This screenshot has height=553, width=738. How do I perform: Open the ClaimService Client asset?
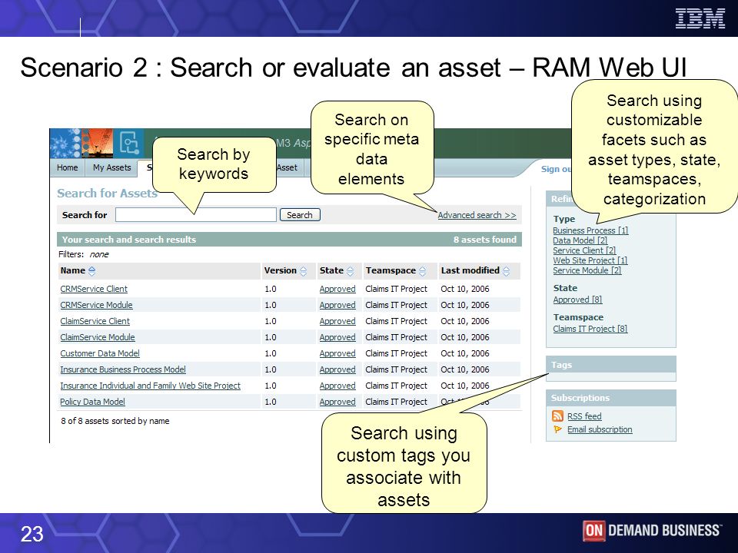95,321
